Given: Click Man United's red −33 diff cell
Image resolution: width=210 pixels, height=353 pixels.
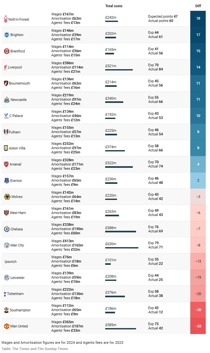Looking at the screenshot, I should coord(198,326).
